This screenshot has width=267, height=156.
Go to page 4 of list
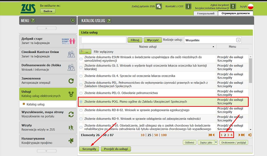click(x=231, y=135)
